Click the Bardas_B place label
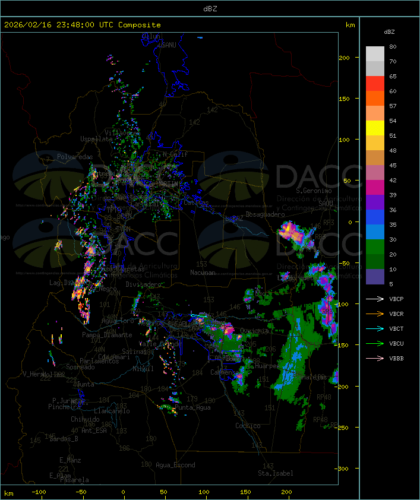This screenshot has height=500, width=420. pos(64,439)
